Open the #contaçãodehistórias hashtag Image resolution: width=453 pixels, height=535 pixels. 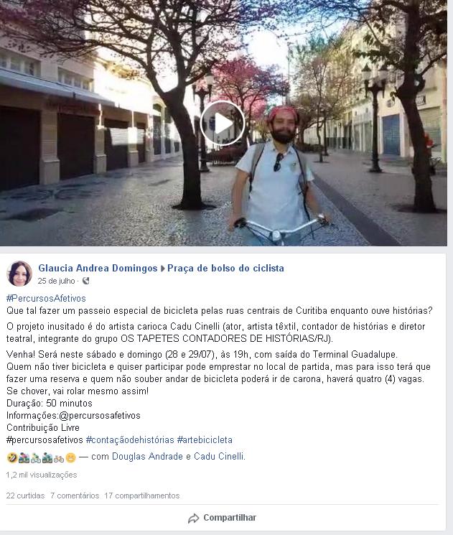click(130, 439)
